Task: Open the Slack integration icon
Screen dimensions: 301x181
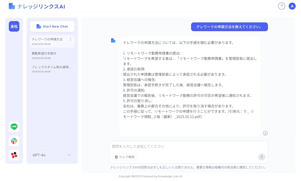Action: point(14,141)
